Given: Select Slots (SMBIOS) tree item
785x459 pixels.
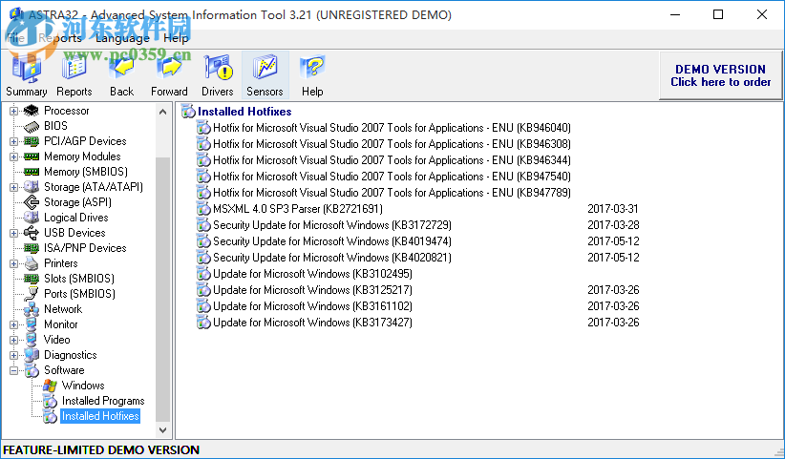Looking at the screenshot, I should (x=79, y=279).
